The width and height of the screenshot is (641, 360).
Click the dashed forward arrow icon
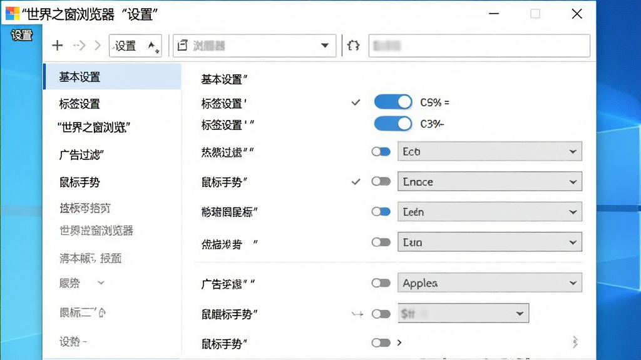coord(79,45)
